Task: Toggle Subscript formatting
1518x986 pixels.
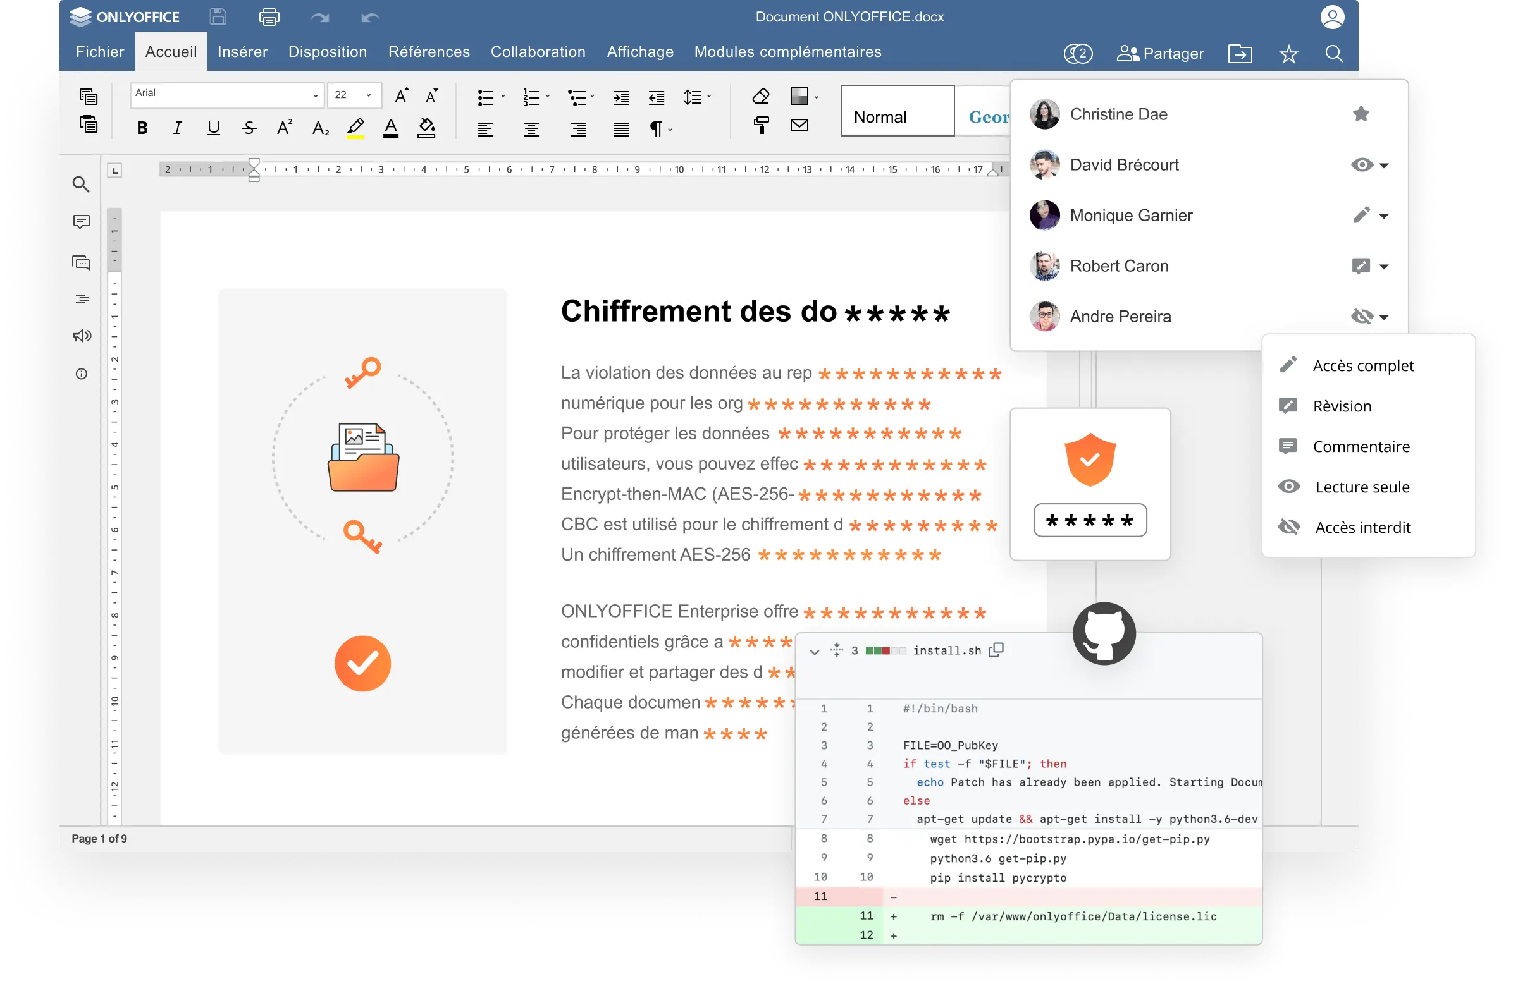Action: [x=321, y=129]
